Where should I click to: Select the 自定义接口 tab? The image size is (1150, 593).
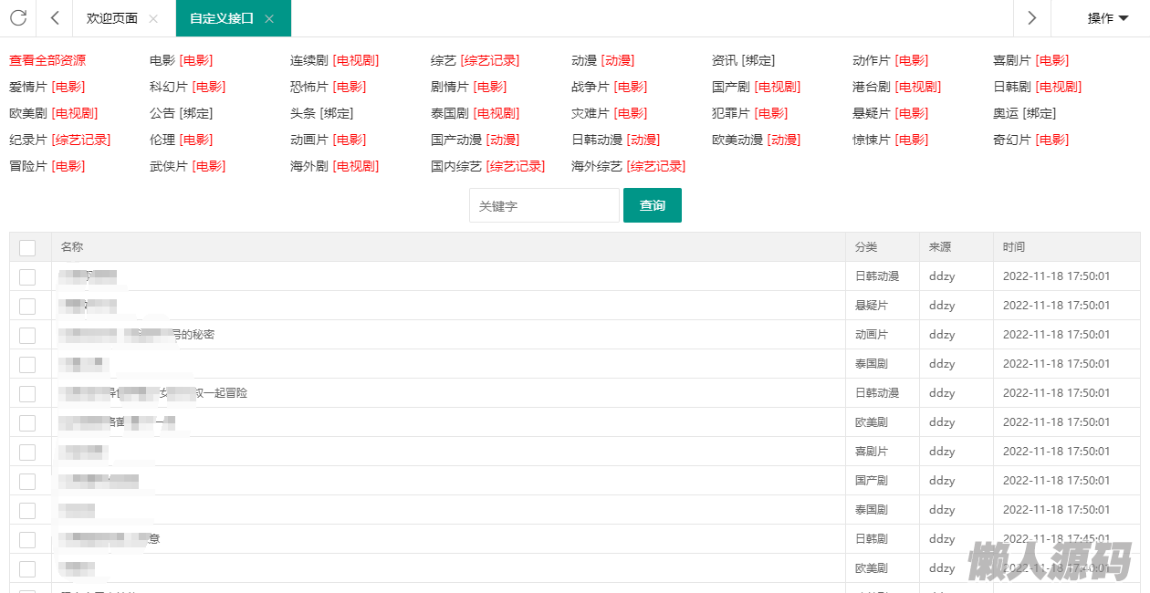(221, 18)
